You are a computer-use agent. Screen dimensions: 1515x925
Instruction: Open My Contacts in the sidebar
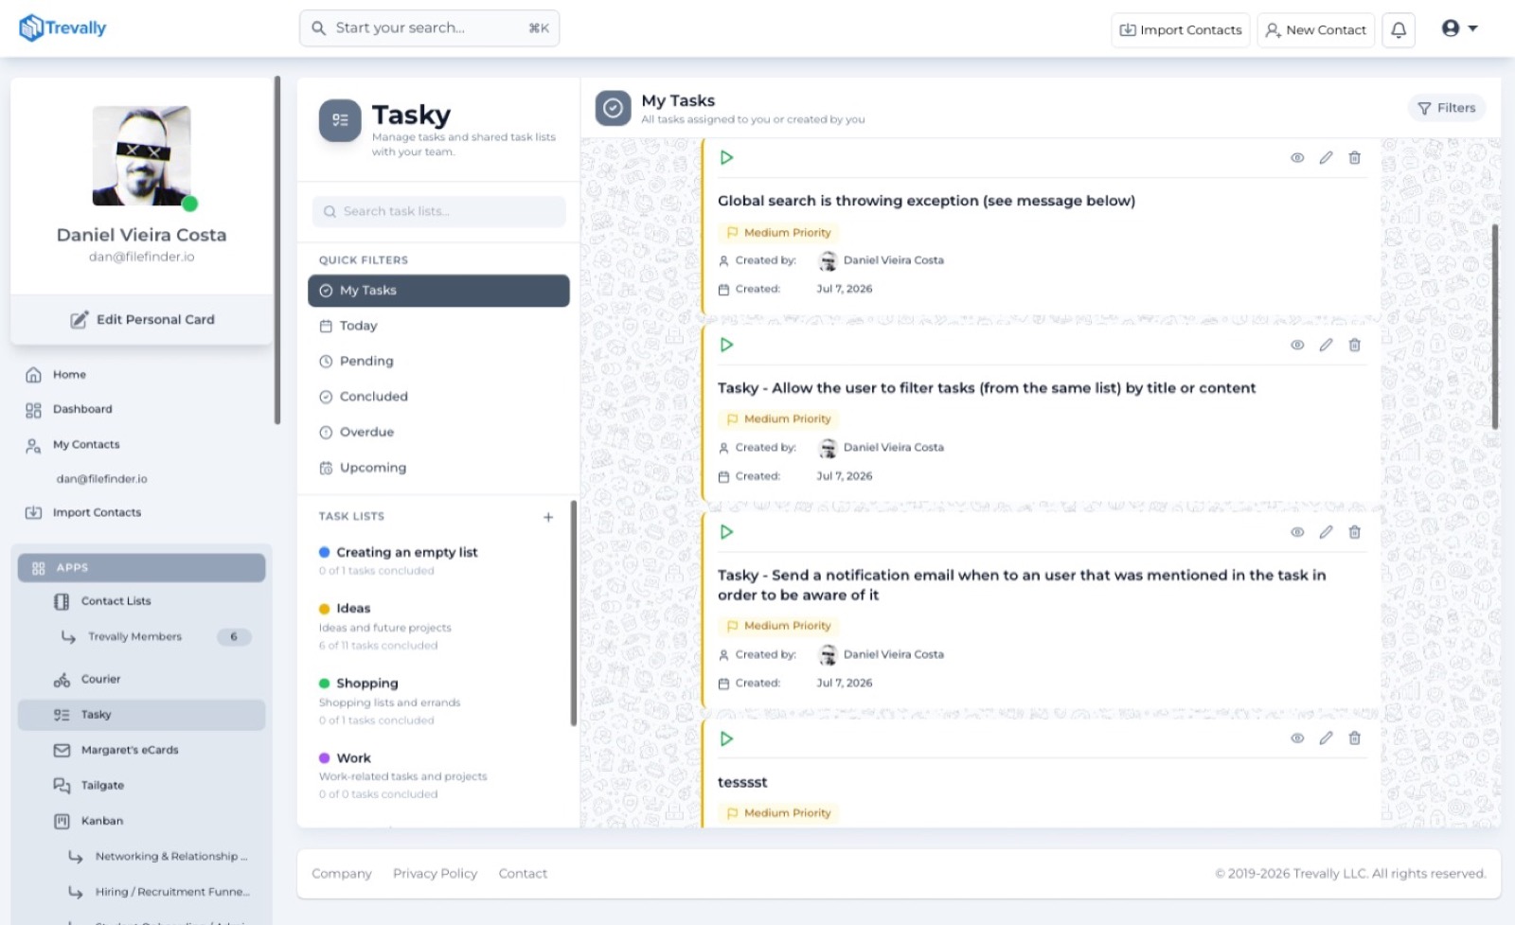tap(86, 445)
